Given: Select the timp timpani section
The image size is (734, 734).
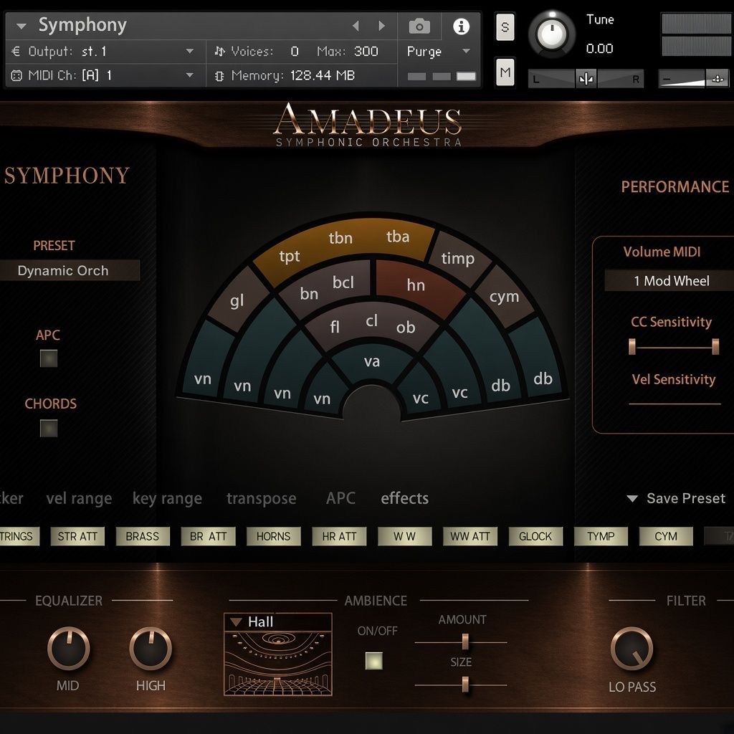Looking at the screenshot, I should tap(458, 259).
